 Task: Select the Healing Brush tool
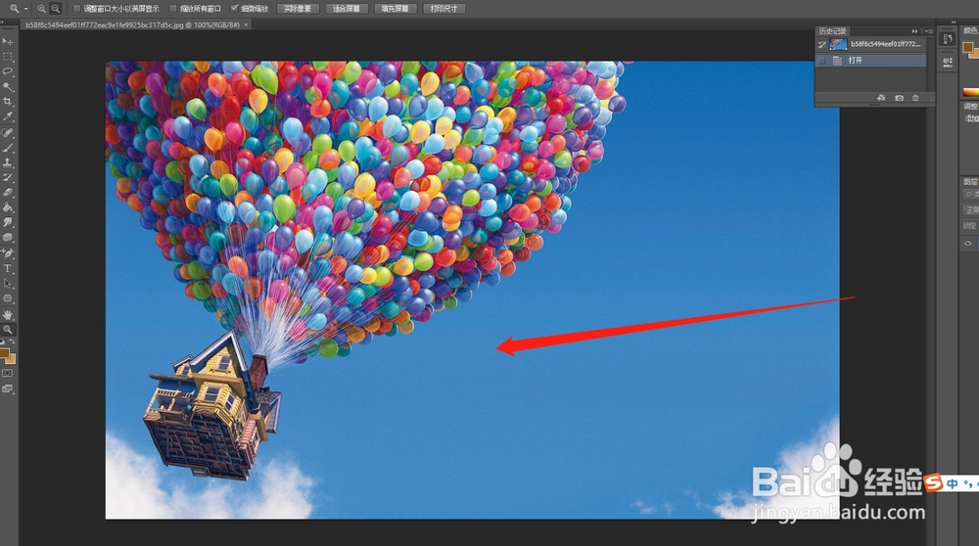coord(8,133)
